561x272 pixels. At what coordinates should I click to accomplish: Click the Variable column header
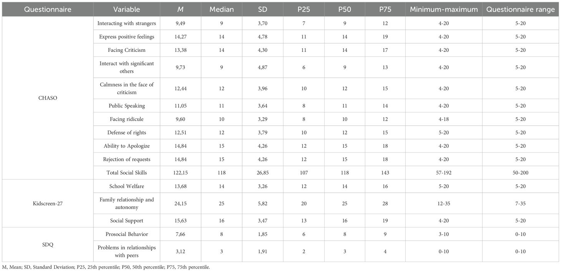126,10
